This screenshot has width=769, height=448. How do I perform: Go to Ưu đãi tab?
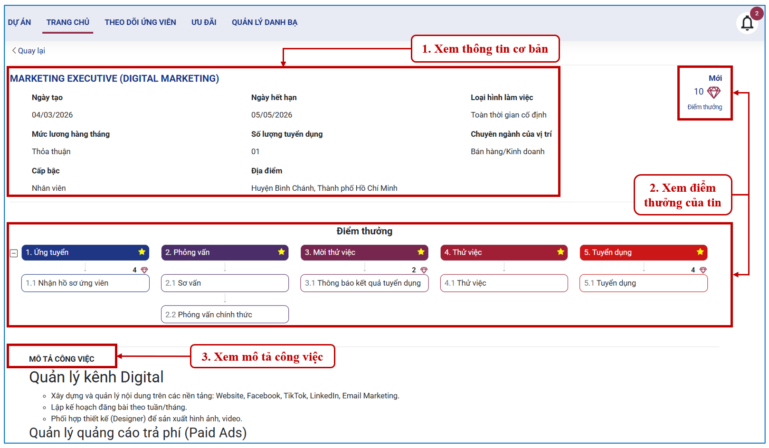click(204, 22)
